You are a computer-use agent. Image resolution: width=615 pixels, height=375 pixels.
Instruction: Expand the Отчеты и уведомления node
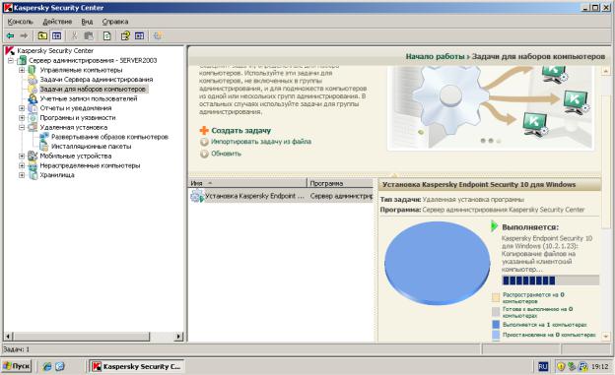tap(22, 108)
